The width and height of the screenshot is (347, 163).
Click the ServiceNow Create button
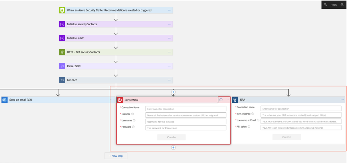click(172, 137)
